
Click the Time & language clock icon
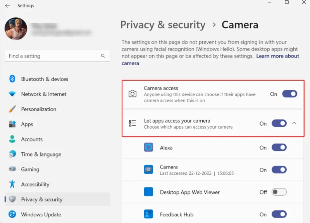coord(12,154)
